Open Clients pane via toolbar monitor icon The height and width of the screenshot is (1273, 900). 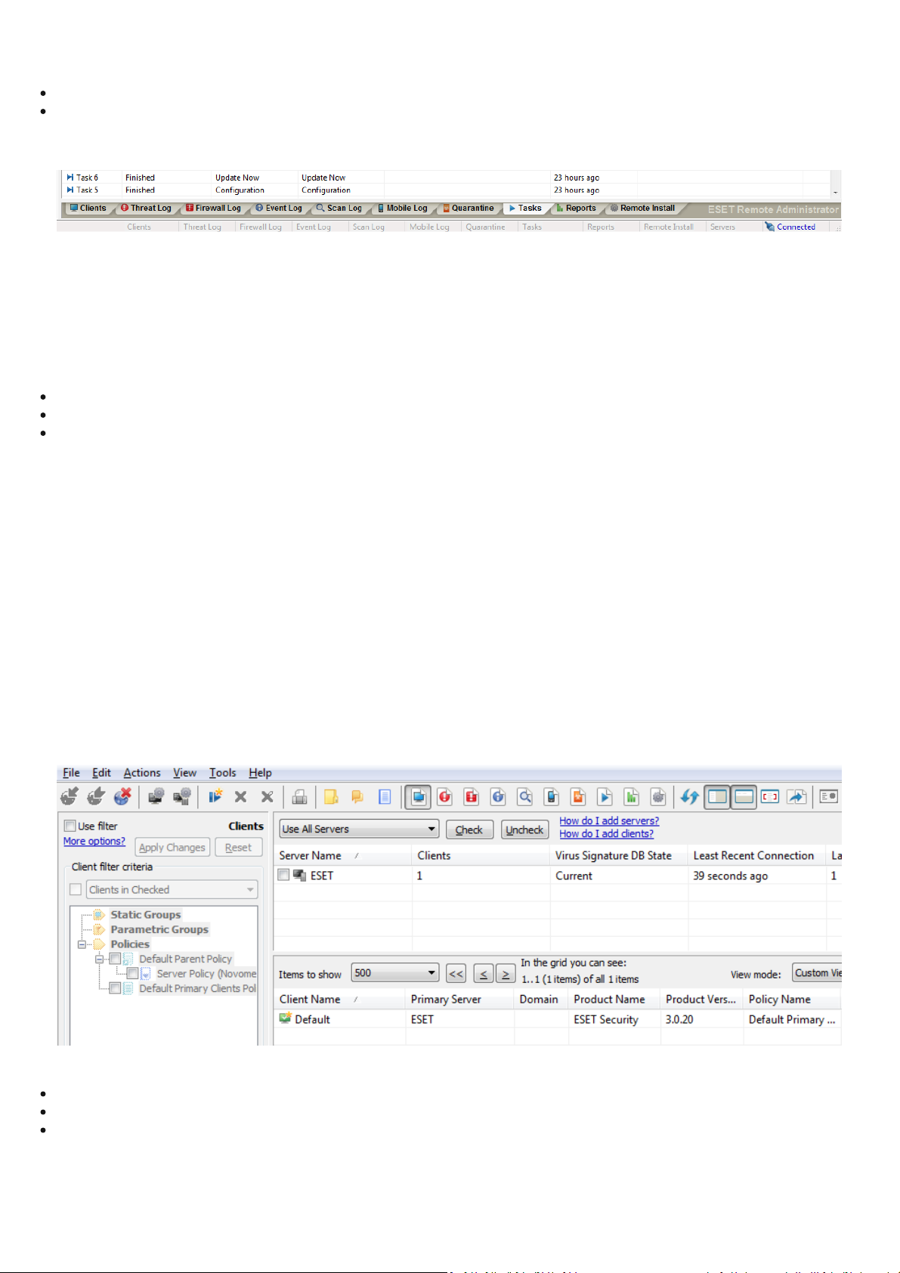click(x=418, y=796)
